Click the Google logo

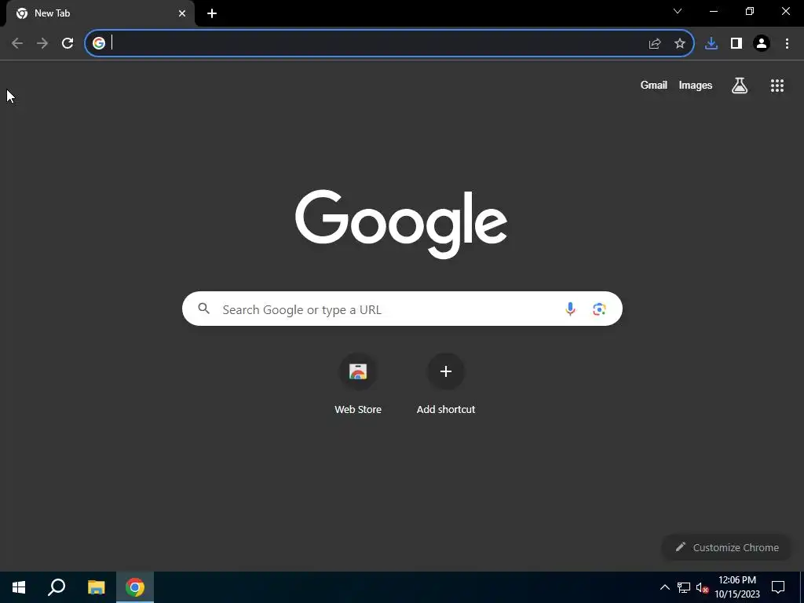[x=401, y=224]
